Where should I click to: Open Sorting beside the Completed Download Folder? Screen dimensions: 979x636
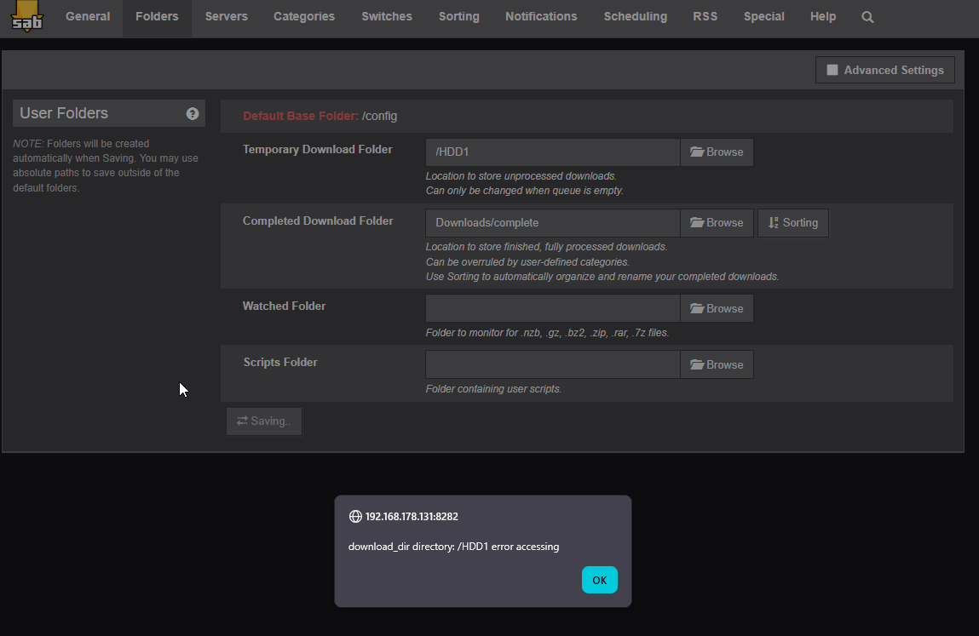[x=792, y=223]
